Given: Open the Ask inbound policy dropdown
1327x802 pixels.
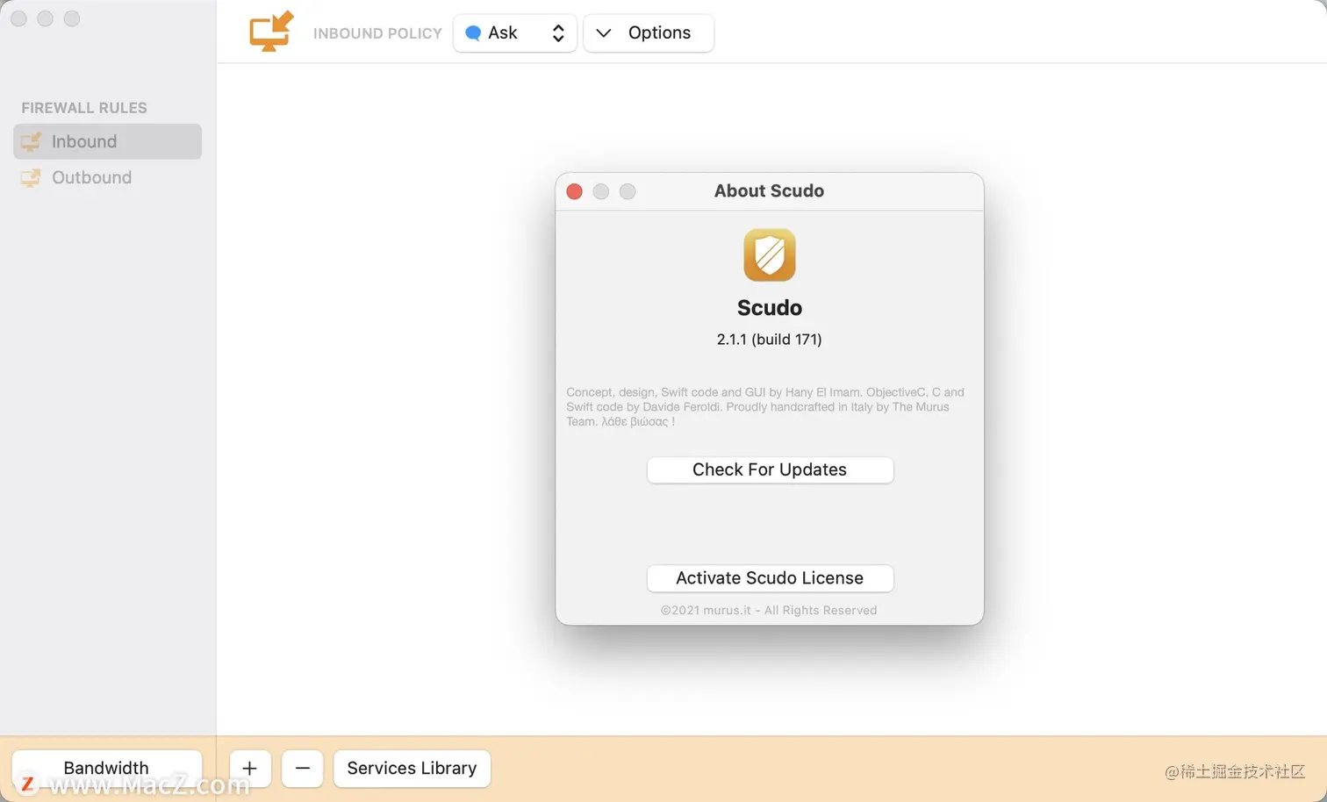Looking at the screenshot, I should point(514,33).
